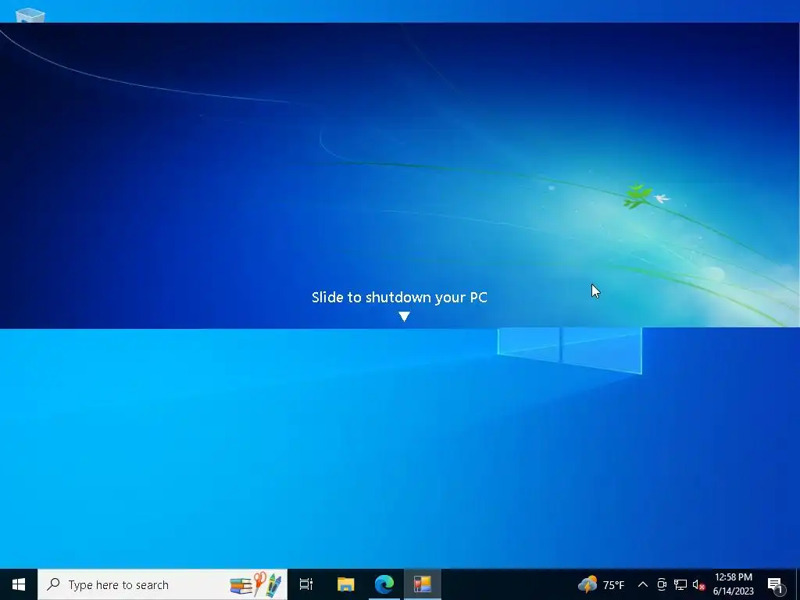Show hidden system tray icons

[x=643, y=584]
